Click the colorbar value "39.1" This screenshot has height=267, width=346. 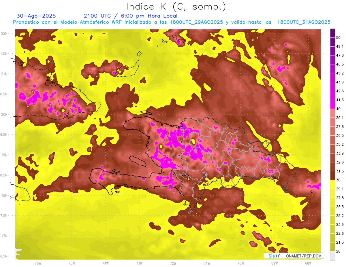click(340, 118)
